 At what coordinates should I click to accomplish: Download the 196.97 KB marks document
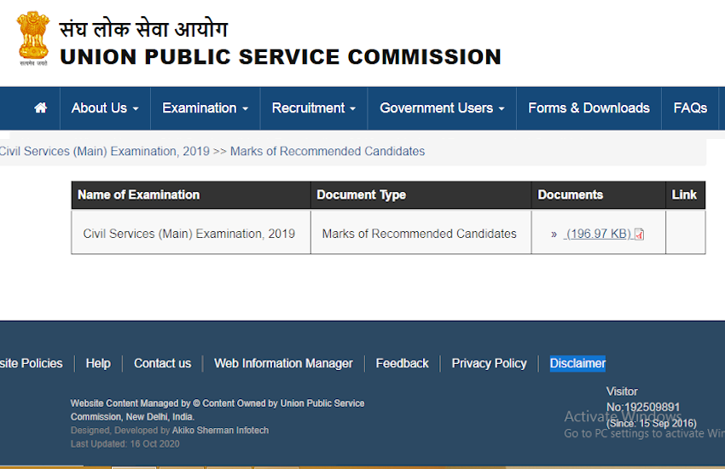[597, 234]
